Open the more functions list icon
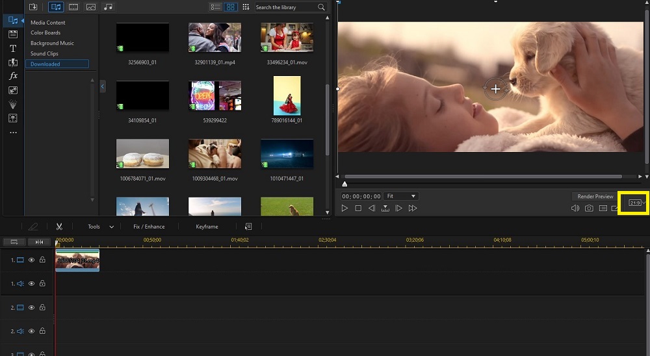The height and width of the screenshot is (356, 650). 248,227
